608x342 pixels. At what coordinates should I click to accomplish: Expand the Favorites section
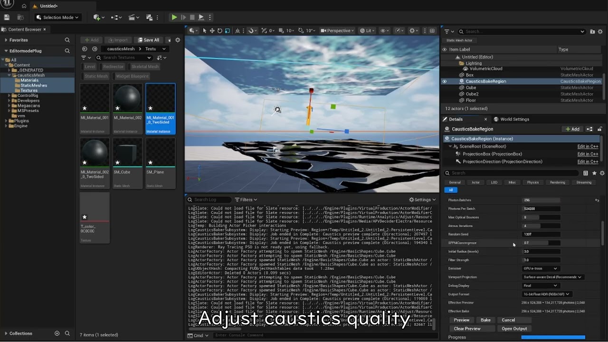(x=6, y=40)
